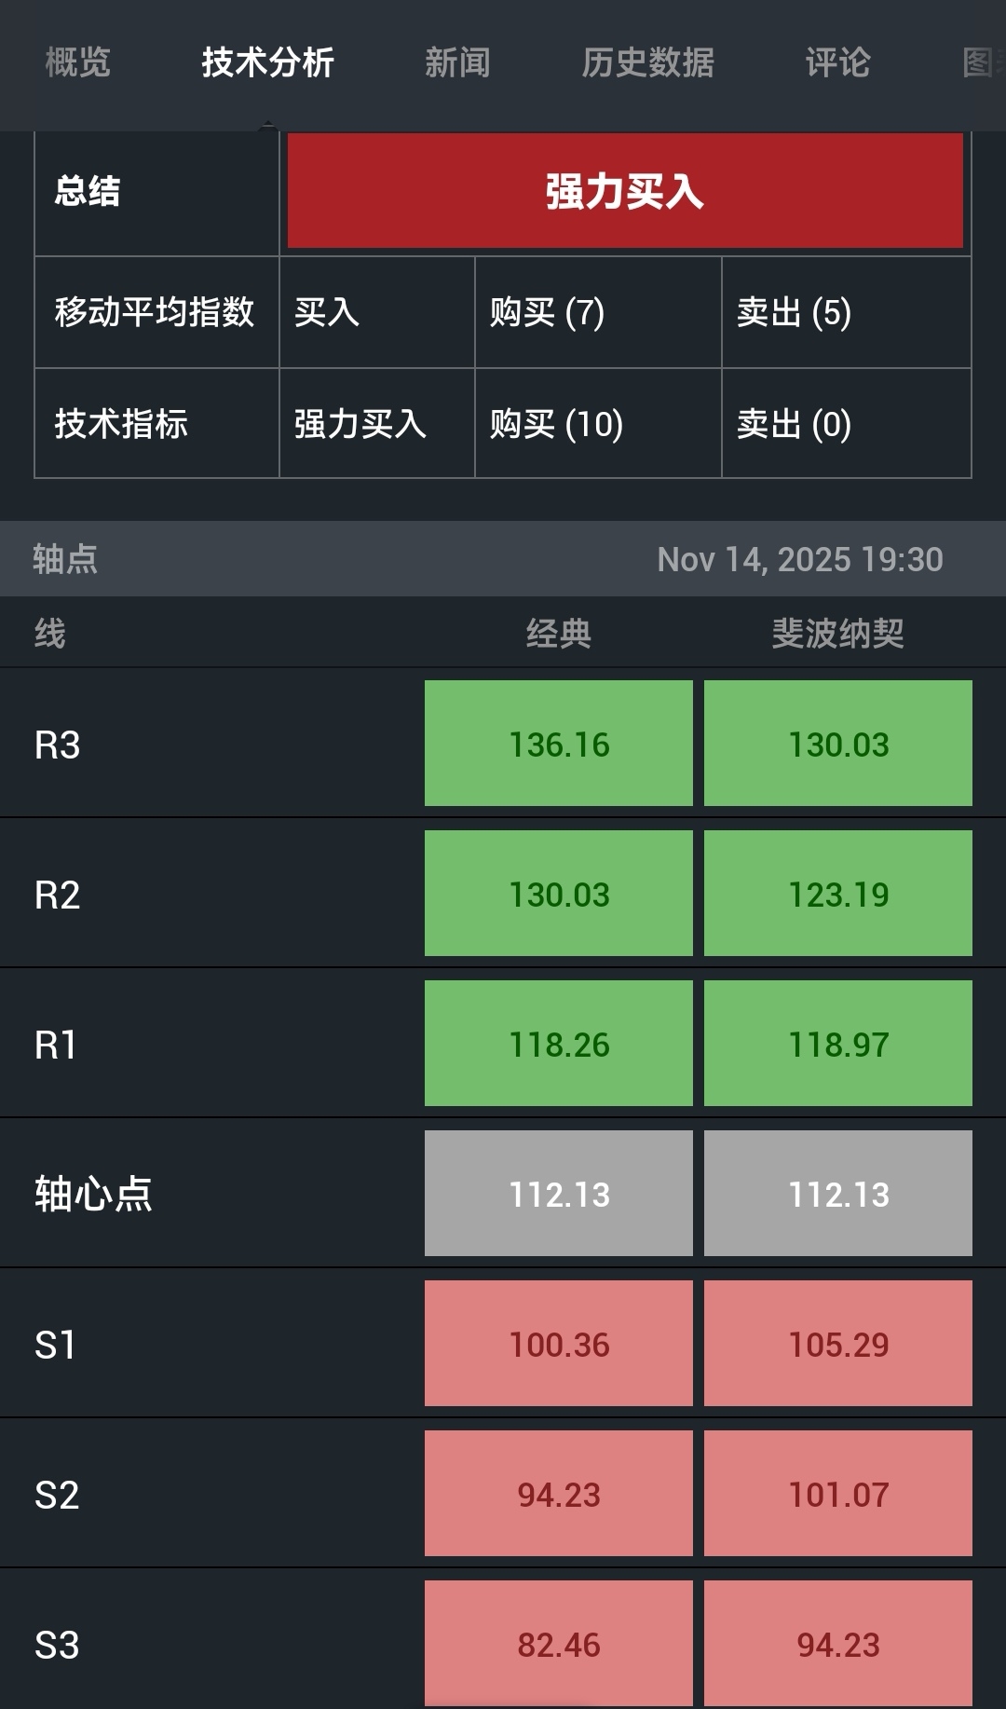Tap the 经典 column header
Screen dimensions: 1006x1709
pos(559,634)
